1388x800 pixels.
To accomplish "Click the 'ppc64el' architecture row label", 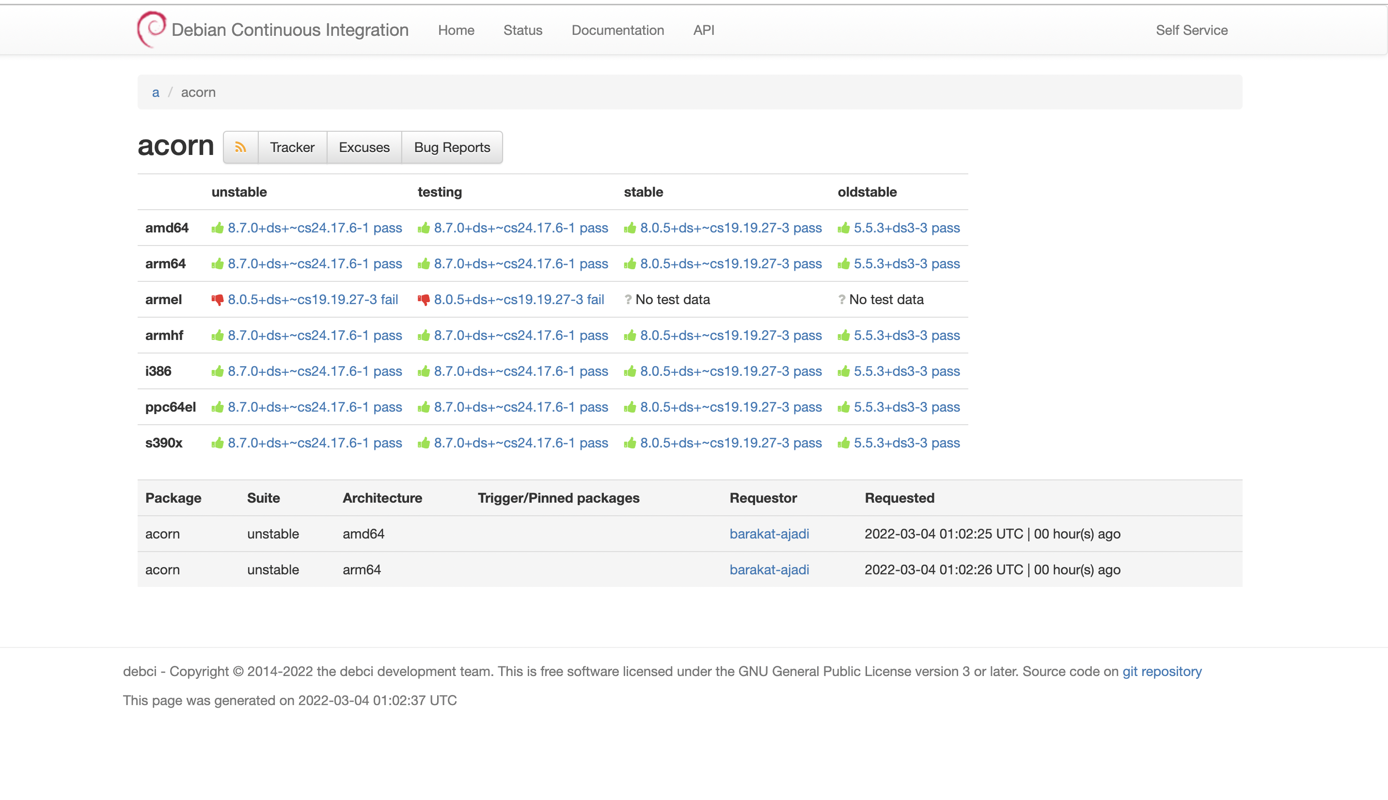I will click(171, 407).
